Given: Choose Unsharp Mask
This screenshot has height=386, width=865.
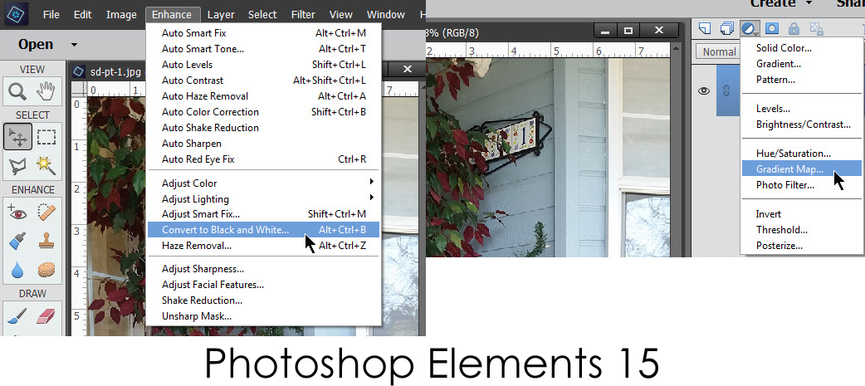Looking at the screenshot, I should tap(264, 316).
